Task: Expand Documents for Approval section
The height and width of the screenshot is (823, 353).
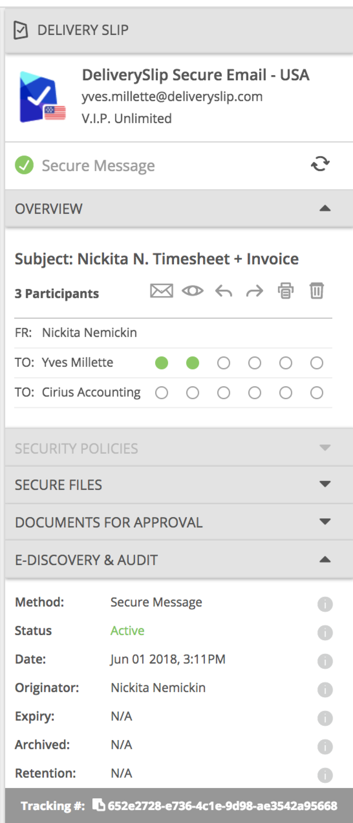Action: tap(325, 522)
